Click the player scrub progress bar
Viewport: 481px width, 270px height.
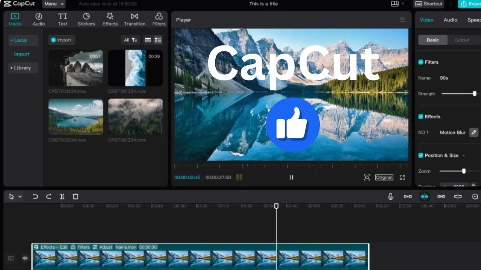point(291,165)
